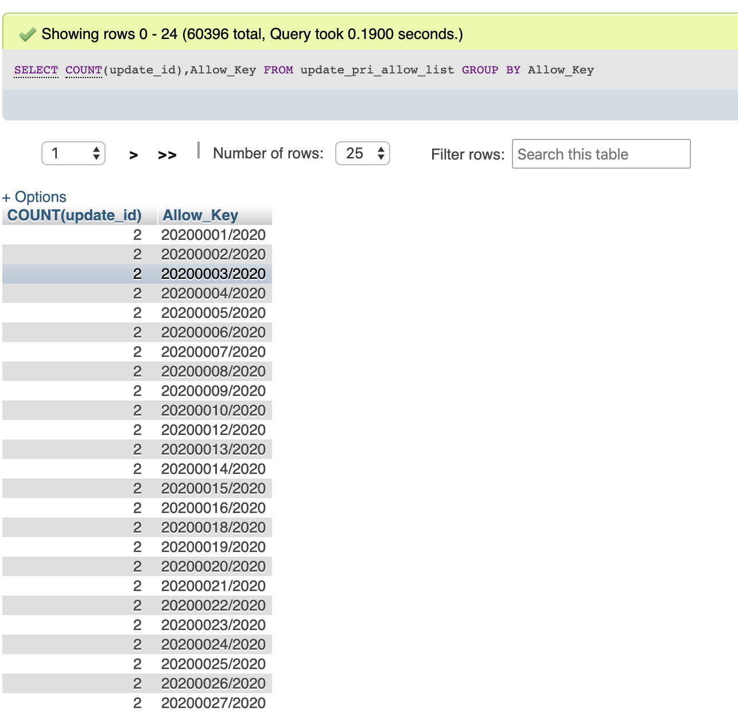Select row with key 20200022/2020
The width and height of the screenshot is (738, 723).
tap(137, 605)
